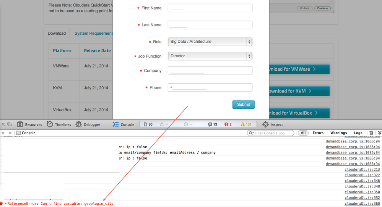
Task: Open the Job Function dropdown
Action: [x=210, y=56]
